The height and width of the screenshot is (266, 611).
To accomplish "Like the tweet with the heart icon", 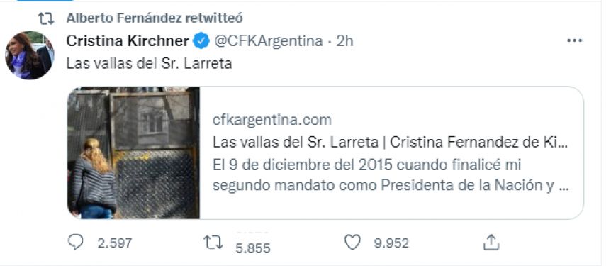I will (353, 242).
